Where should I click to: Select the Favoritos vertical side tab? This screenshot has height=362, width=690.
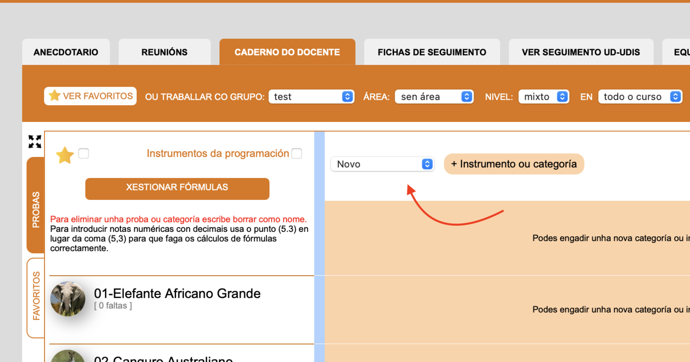36,297
